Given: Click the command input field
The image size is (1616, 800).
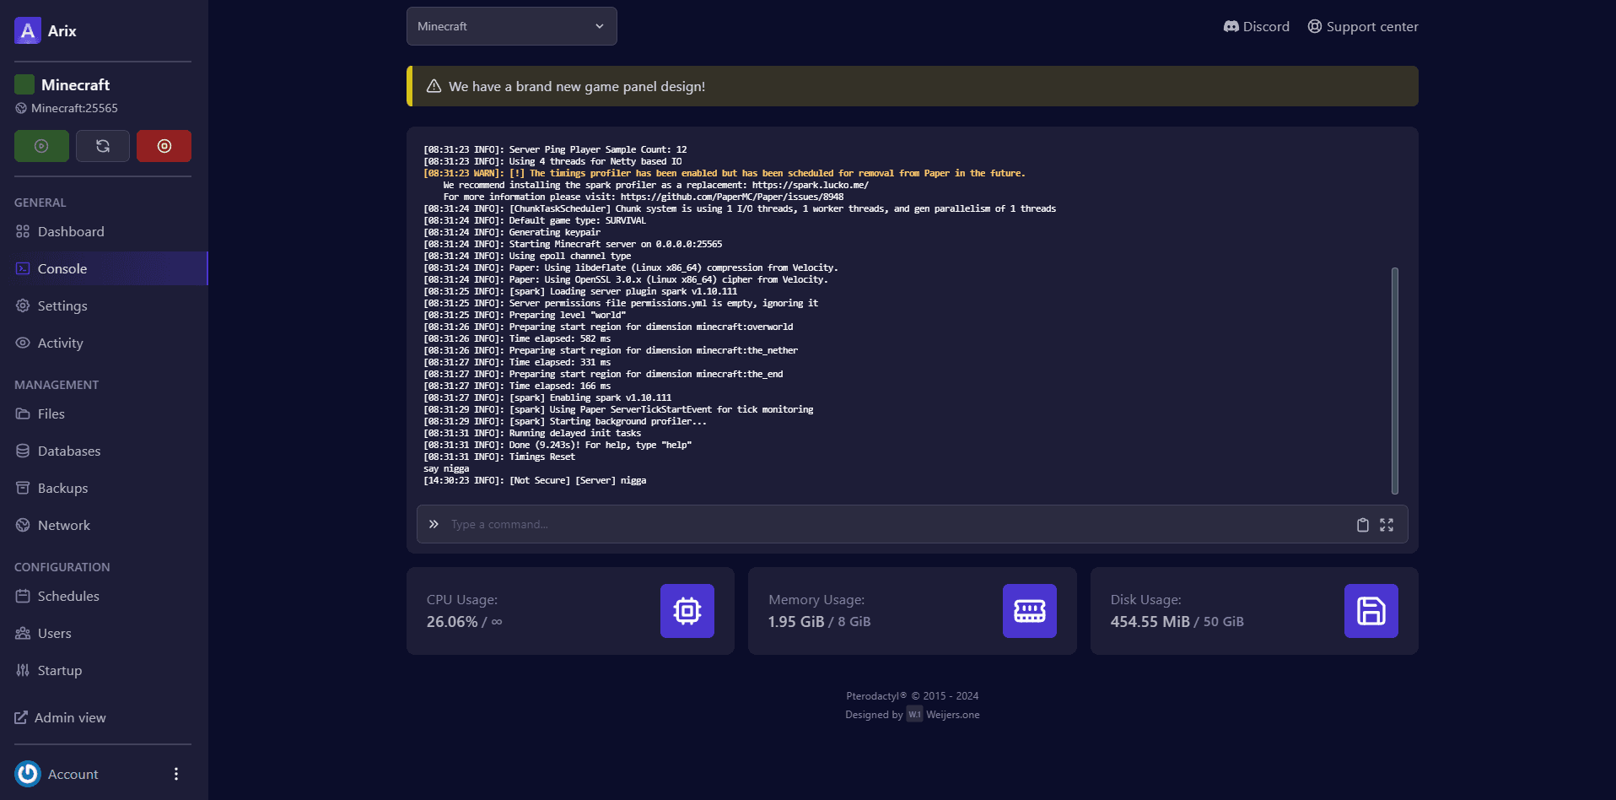Looking at the screenshot, I should coord(759,524).
